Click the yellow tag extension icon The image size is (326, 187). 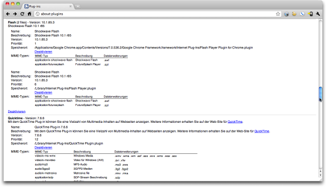tap(310, 14)
